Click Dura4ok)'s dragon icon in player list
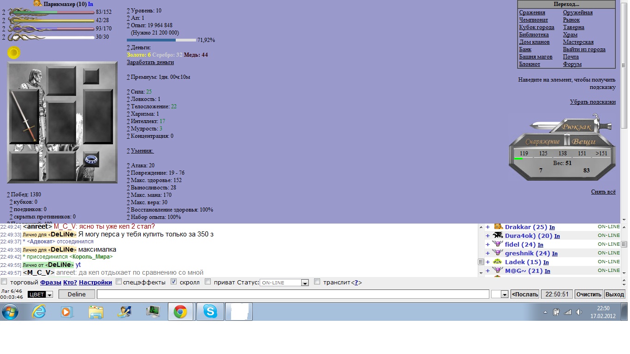Image resolution: width=630 pixels, height=354 pixels. pyautogui.click(x=498, y=236)
